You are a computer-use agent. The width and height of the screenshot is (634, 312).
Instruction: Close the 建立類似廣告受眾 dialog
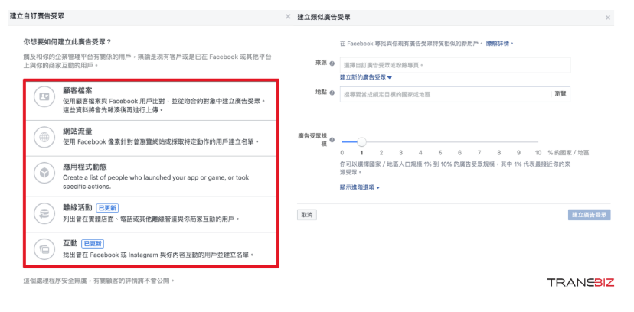(608, 18)
